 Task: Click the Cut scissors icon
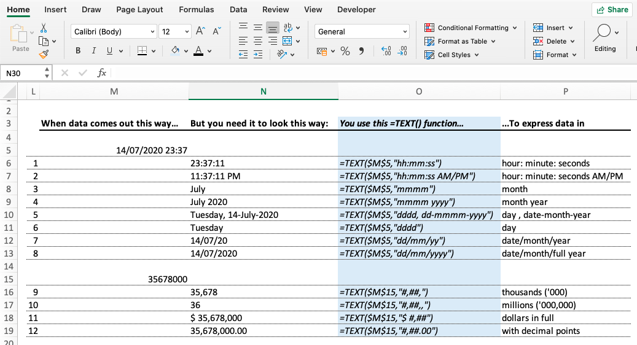point(44,28)
